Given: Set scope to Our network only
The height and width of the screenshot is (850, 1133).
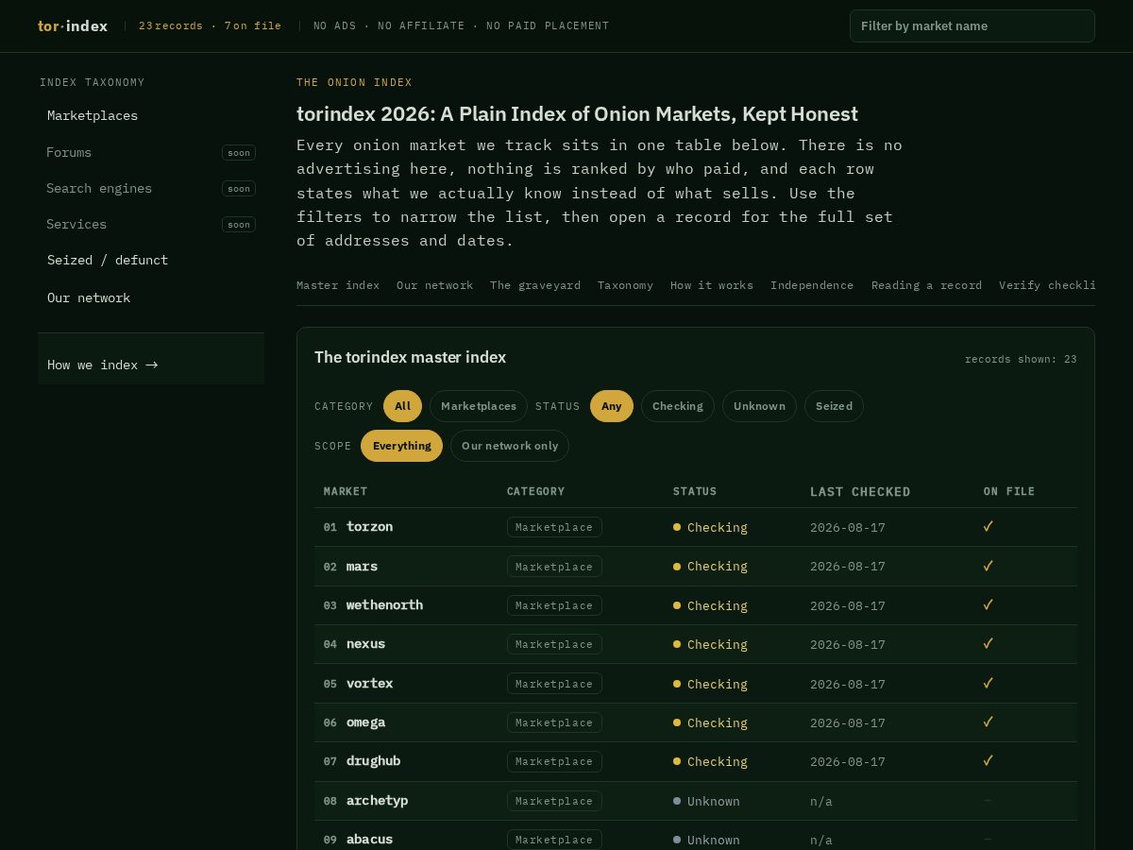Looking at the screenshot, I should coord(510,446).
